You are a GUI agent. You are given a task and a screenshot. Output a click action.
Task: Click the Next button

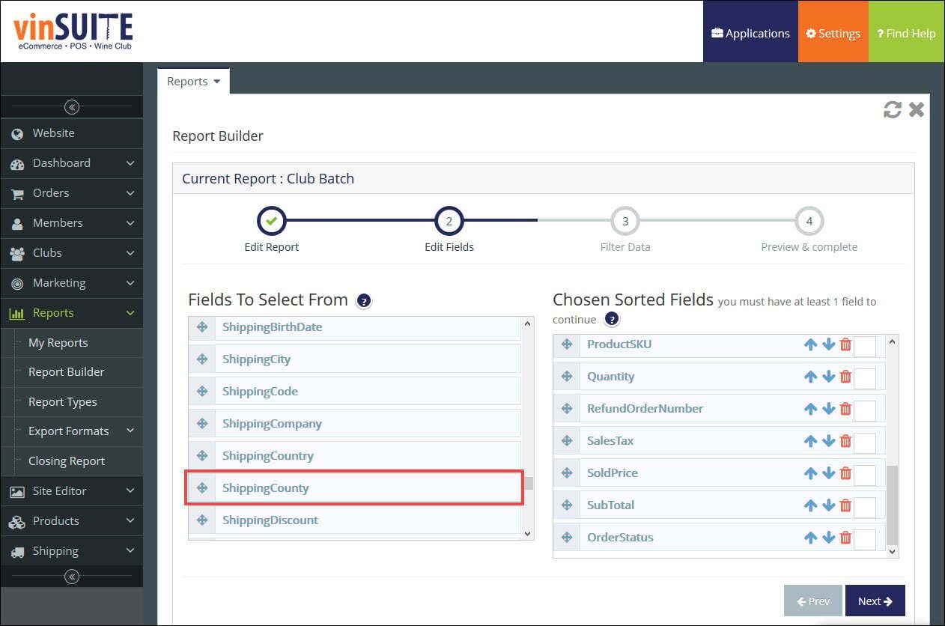[875, 601]
